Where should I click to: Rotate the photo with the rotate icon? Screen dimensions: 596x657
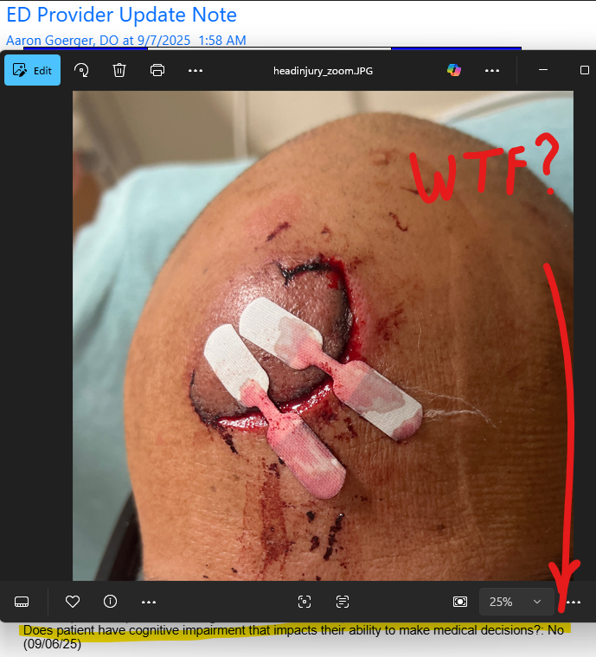click(x=81, y=70)
